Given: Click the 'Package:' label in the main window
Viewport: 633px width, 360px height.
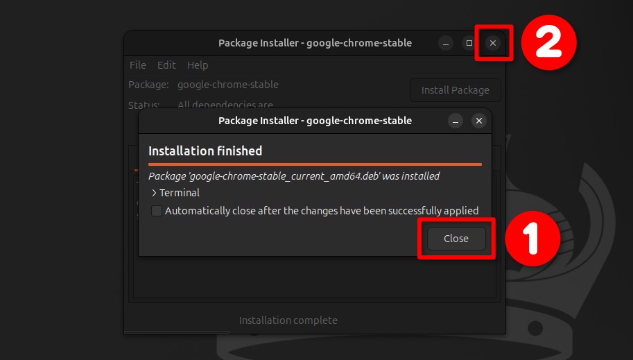Looking at the screenshot, I should [x=148, y=85].
